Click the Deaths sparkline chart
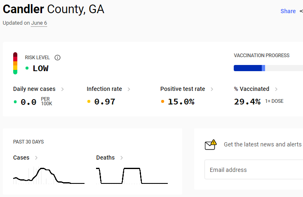This screenshot has width=303, height=197. (x=132, y=176)
